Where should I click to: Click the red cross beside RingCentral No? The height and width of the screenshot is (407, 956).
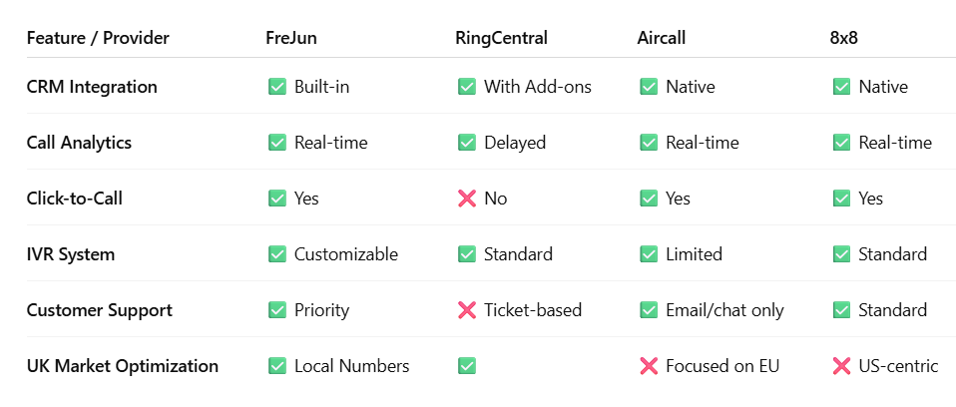(x=466, y=199)
